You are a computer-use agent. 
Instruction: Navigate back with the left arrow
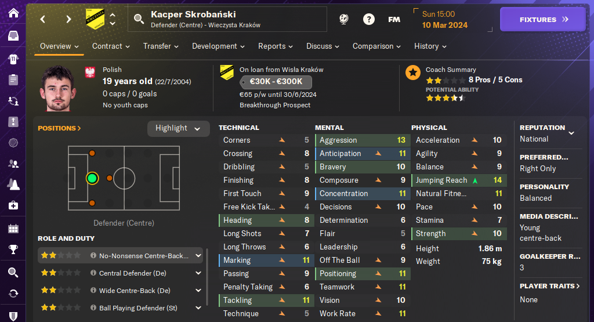[43, 19]
